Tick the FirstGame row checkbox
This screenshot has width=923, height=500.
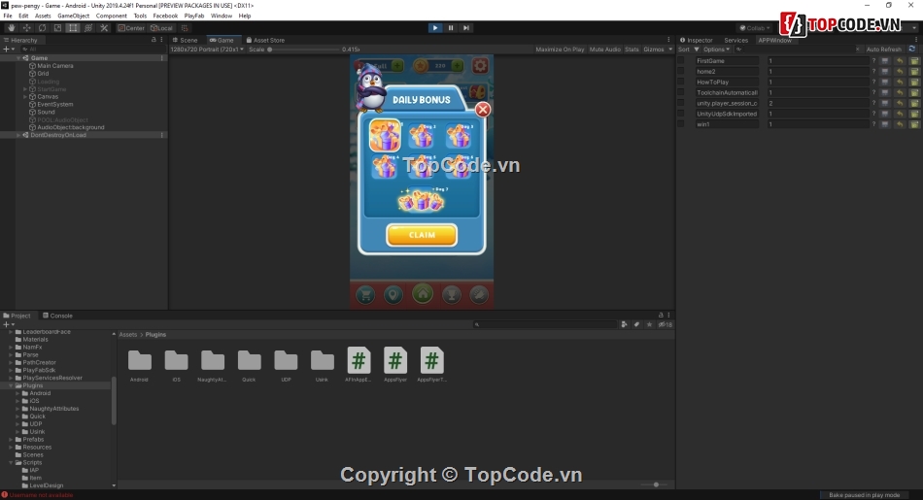point(681,60)
